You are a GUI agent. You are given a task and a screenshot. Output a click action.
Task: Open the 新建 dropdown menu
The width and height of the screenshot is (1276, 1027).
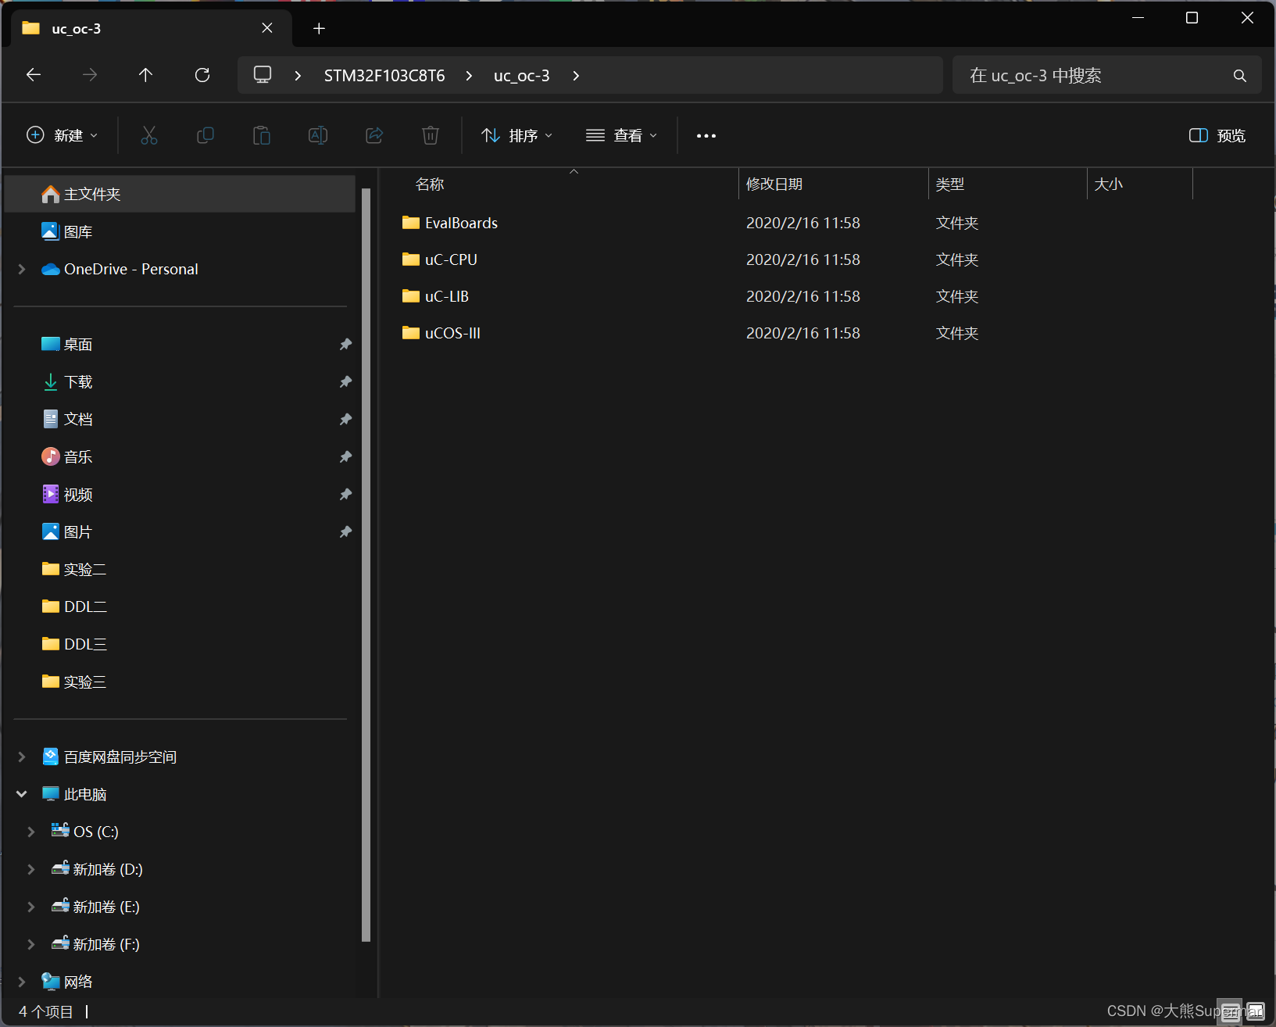[63, 135]
